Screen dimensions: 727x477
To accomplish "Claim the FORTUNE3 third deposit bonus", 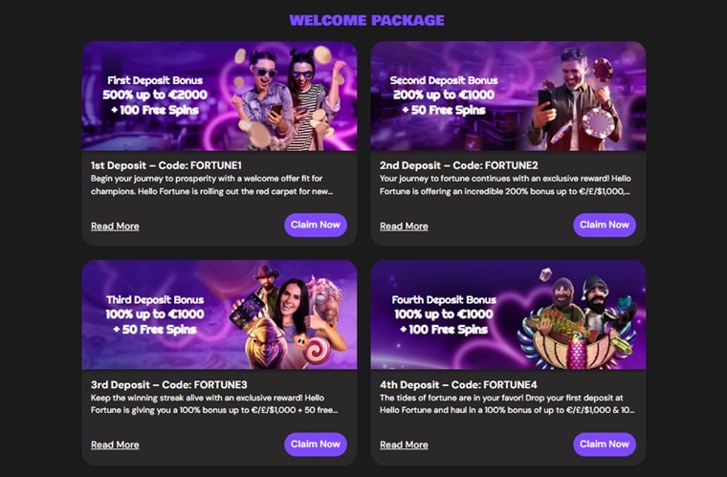I will point(316,444).
